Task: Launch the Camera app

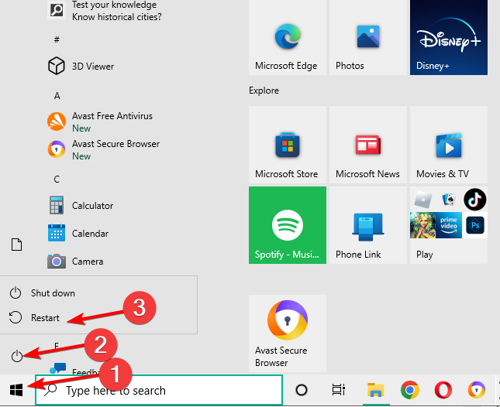Action: 75,262
